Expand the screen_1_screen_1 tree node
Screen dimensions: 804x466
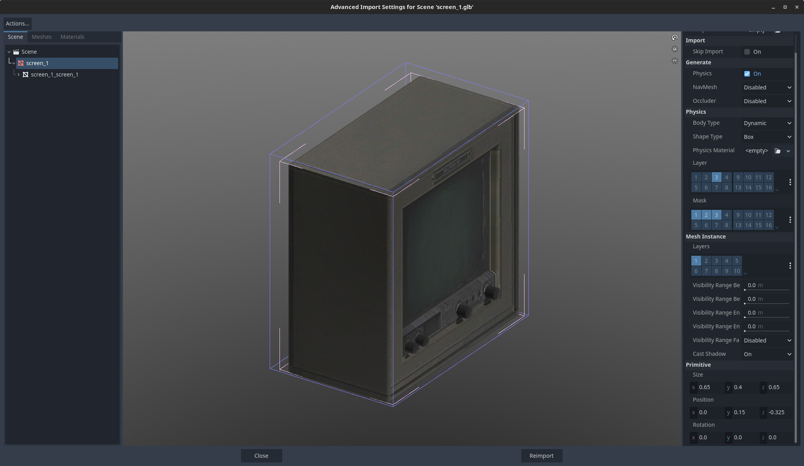18,75
